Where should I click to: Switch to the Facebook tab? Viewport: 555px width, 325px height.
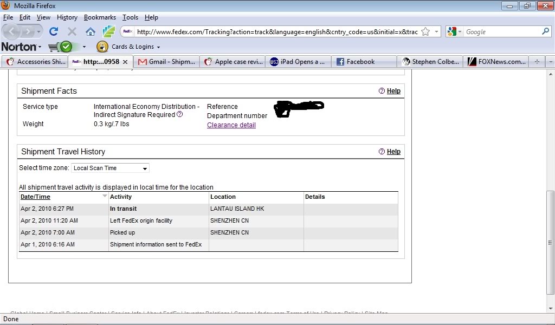tap(364, 62)
